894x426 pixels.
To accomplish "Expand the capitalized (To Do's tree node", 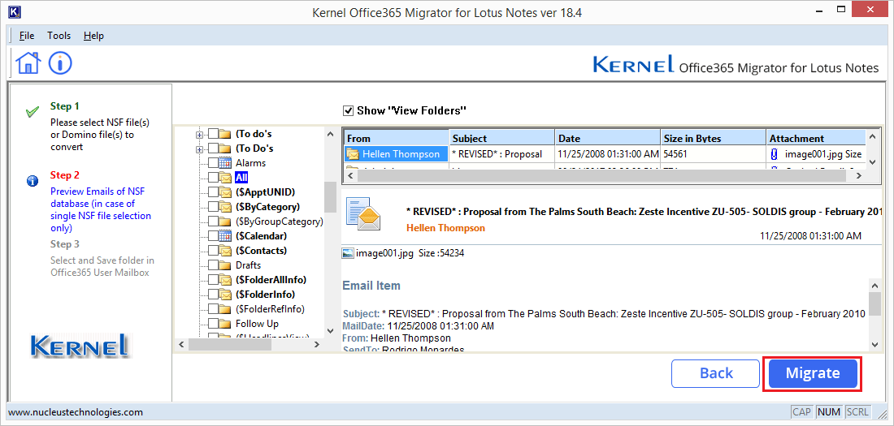I will (200, 149).
